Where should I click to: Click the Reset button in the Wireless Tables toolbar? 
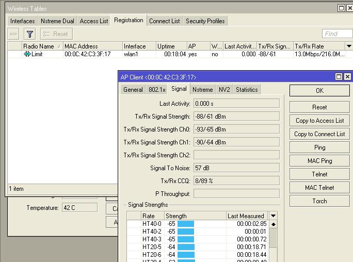coord(56,34)
